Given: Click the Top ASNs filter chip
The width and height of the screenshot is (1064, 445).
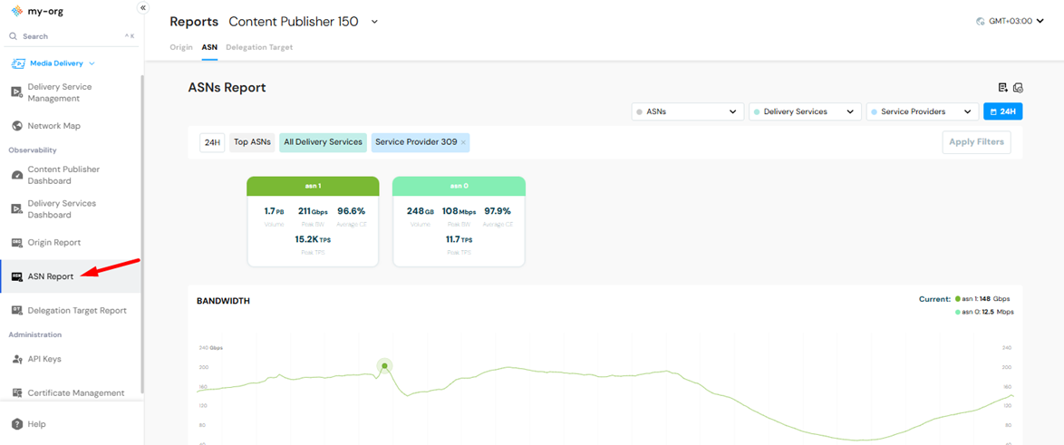Looking at the screenshot, I should pos(252,142).
